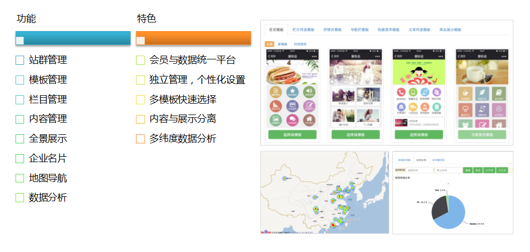Click the coffee cup icon in the fourth template
Viewport: 530px width, 252px height.
464,93
